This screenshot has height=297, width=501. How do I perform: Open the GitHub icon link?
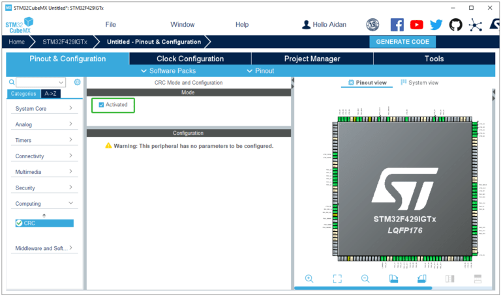(455, 25)
